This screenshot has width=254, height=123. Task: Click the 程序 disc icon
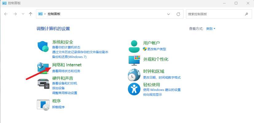(43, 105)
